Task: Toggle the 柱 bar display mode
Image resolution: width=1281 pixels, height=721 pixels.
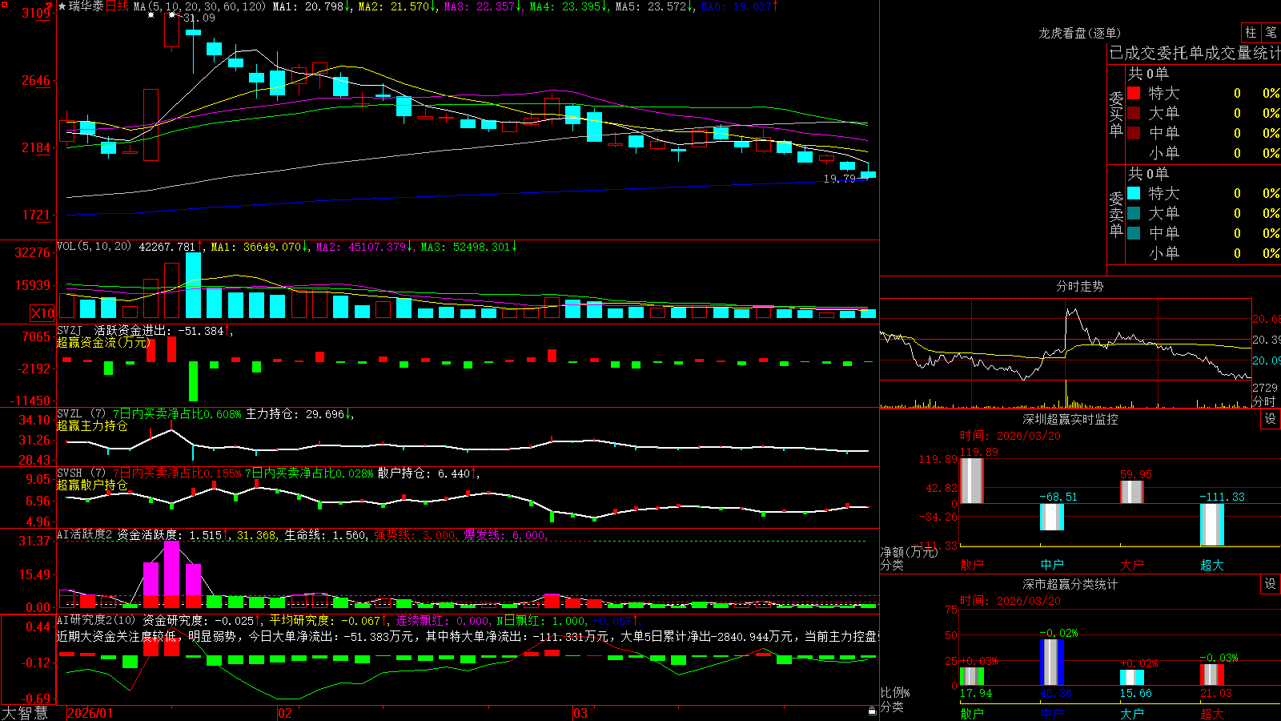Action: 1251,33
